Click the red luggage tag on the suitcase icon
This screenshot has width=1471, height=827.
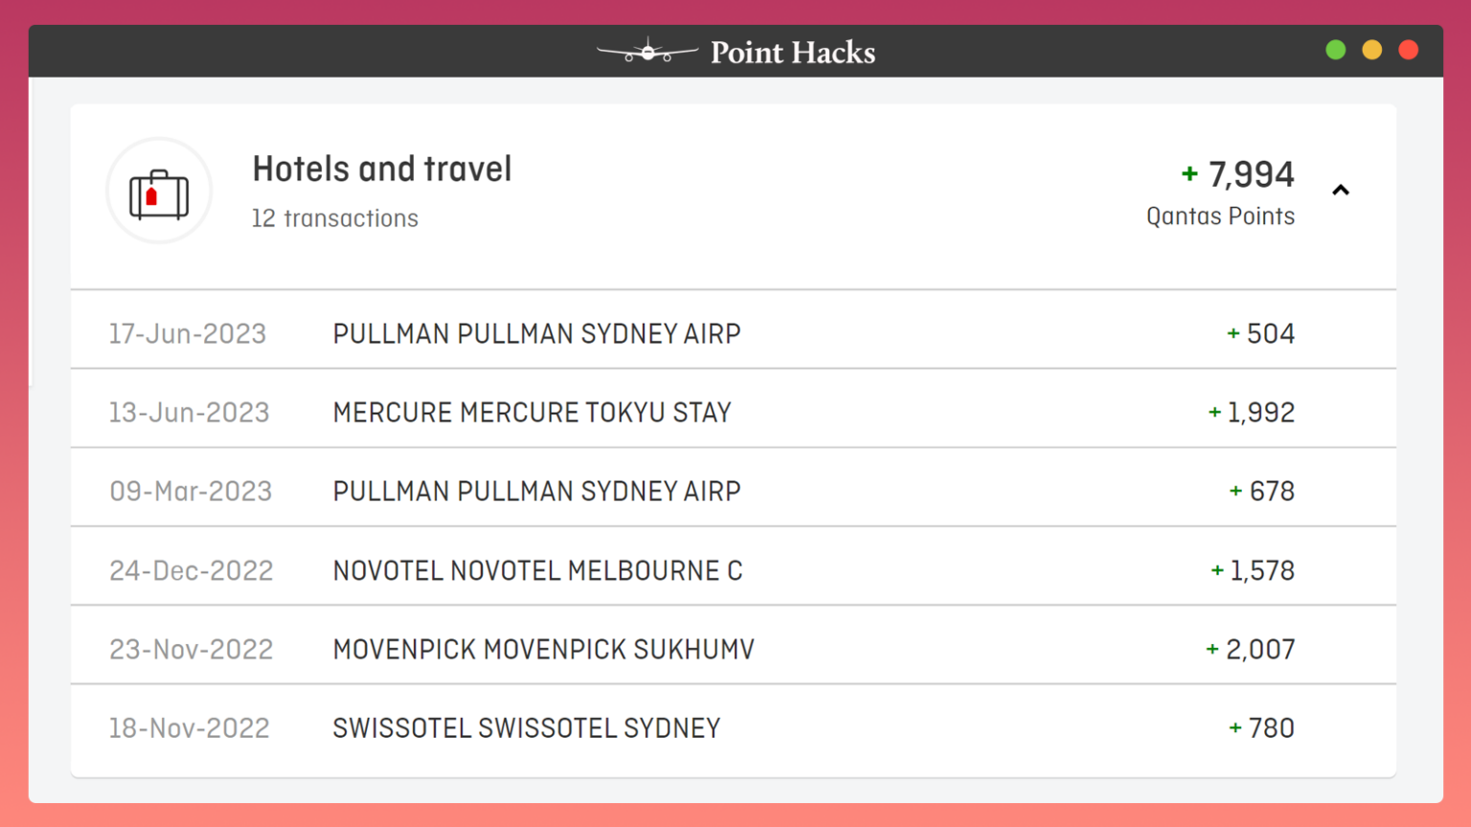[x=153, y=194]
